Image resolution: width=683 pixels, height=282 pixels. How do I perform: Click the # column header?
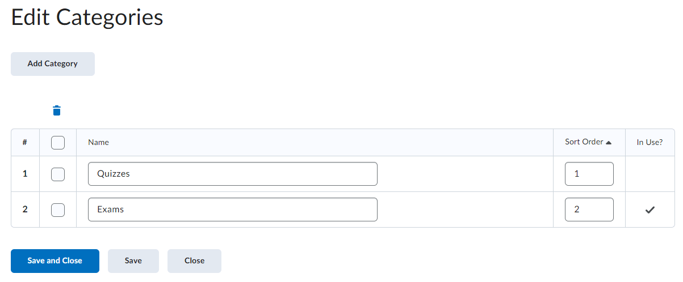[x=25, y=143]
